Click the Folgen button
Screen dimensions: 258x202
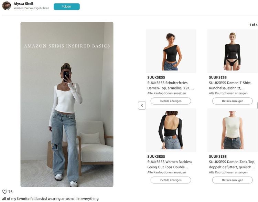pyautogui.click(x=66, y=7)
